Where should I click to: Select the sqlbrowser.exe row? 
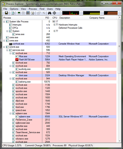point(60,123)
